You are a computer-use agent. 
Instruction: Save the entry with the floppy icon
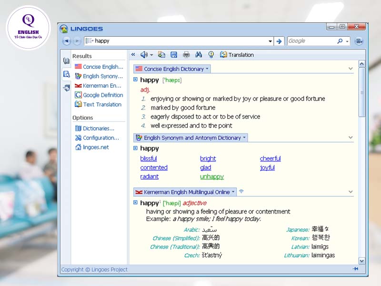[174, 54]
